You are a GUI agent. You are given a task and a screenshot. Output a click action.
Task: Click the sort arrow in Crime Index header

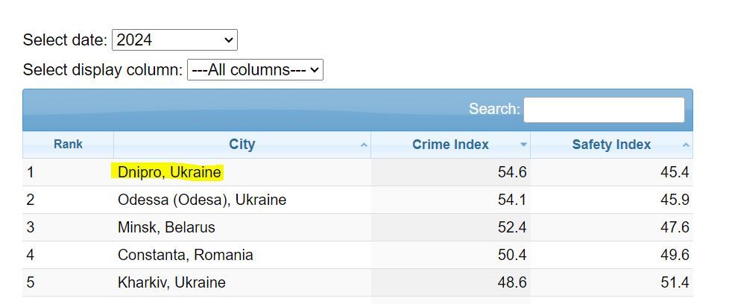coord(523,145)
